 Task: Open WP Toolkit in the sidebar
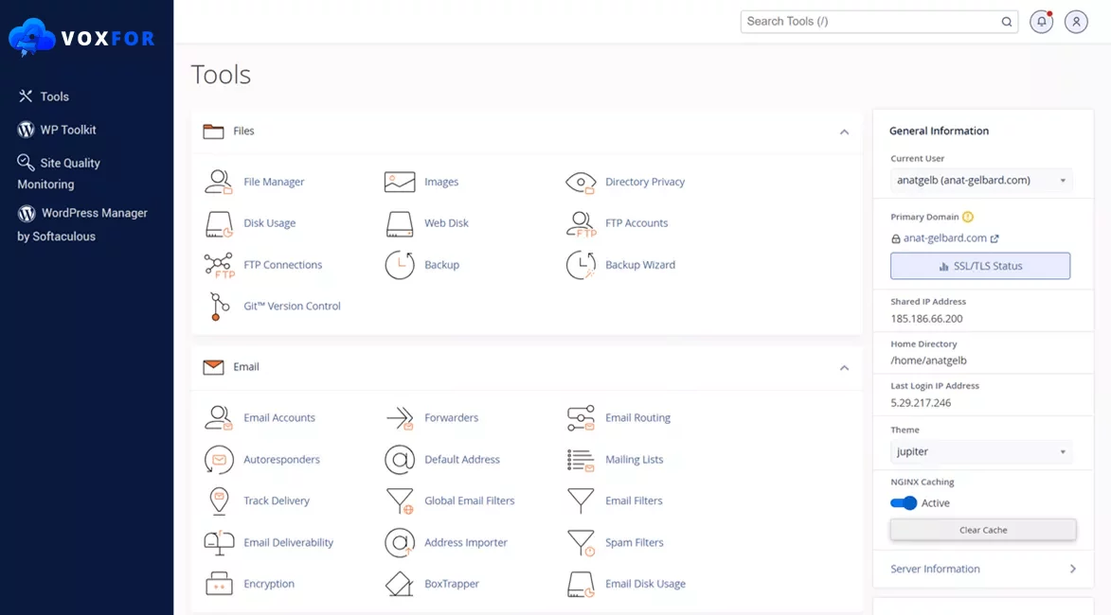(67, 130)
